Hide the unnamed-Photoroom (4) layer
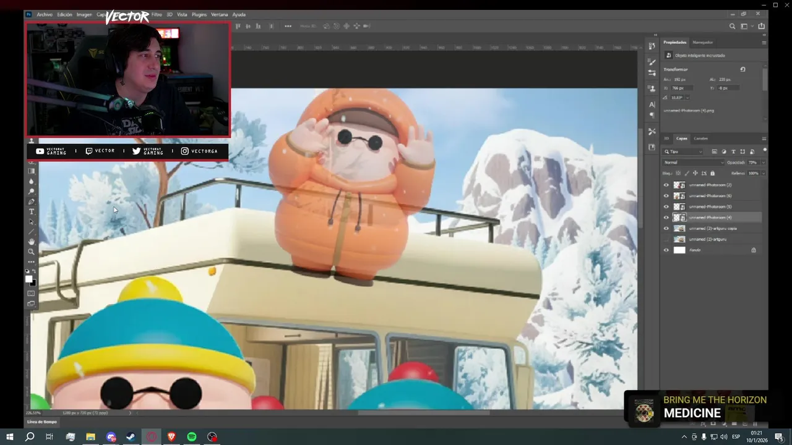The width and height of the screenshot is (792, 445). tap(666, 218)
